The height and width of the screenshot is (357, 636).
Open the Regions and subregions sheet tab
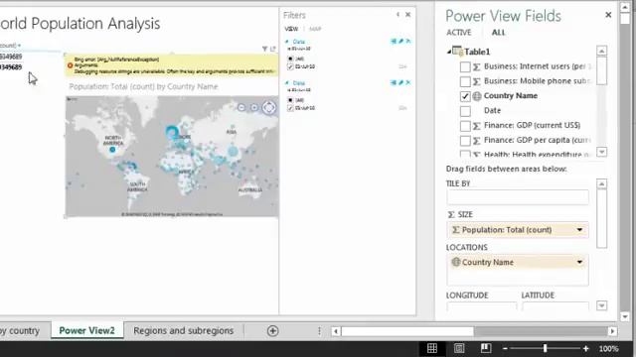pyautogui.click(x=183, y=330)
